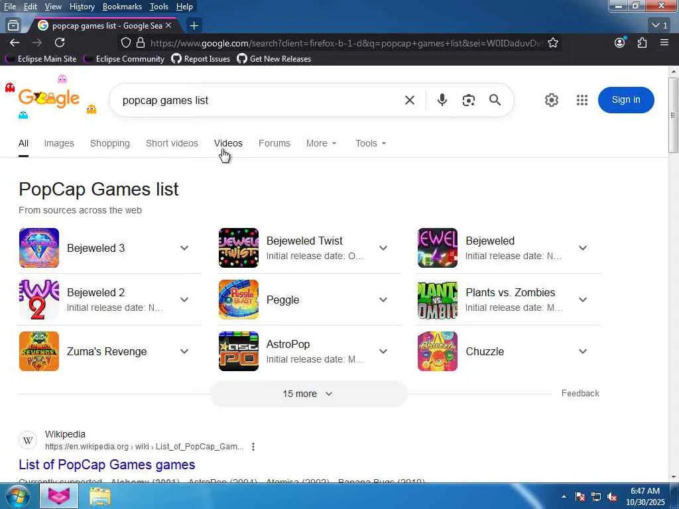Screen dimensions: 679x509
Task: Click the muted volume tray icon
Action: [612, 497]
